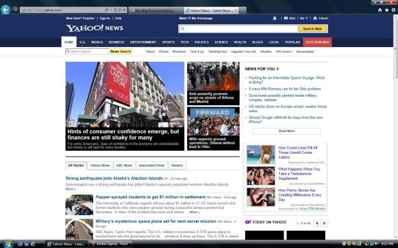Switch to the My eBay Purchase History tab
The height and width of the screenshot is (248, 398).
[x=155, y=11]
